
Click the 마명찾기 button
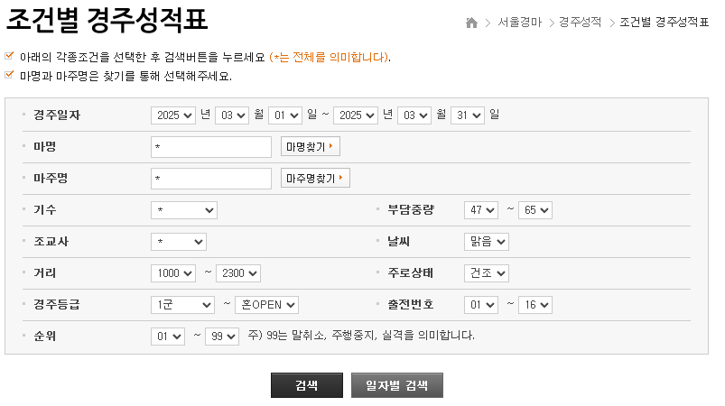point(311,146)
